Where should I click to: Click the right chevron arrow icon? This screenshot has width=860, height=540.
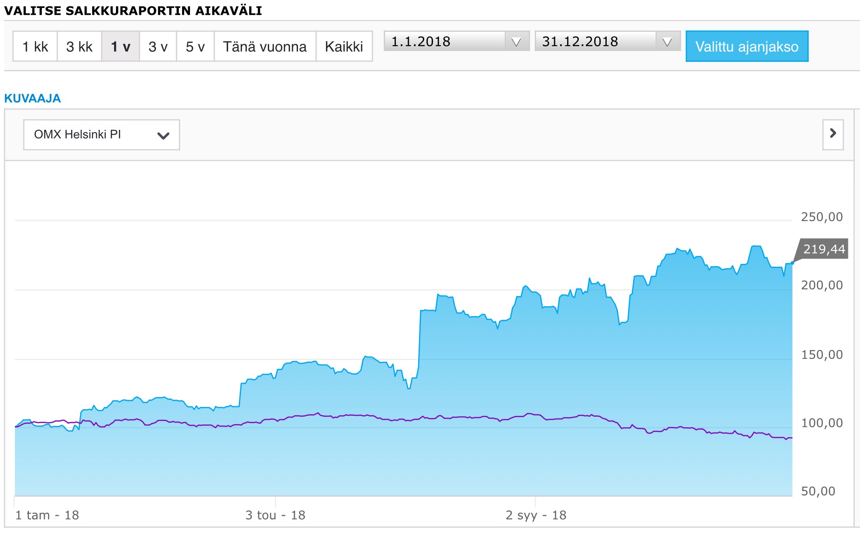coord(833,134)
